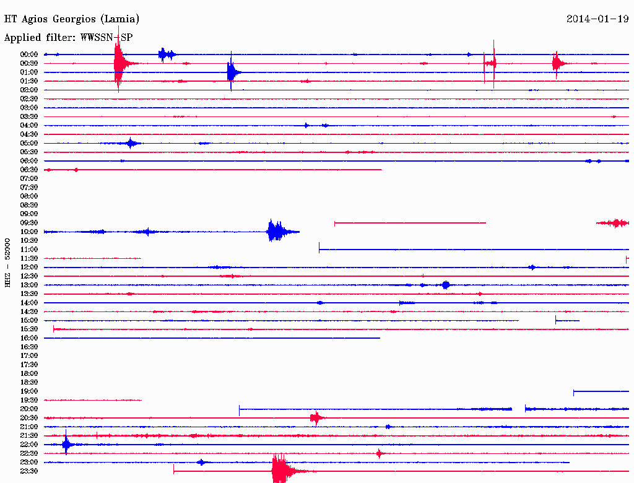The height and width of the screenshot is (483, 634).
Task: Select the 14:00 time label
Action: pos(28,303)
